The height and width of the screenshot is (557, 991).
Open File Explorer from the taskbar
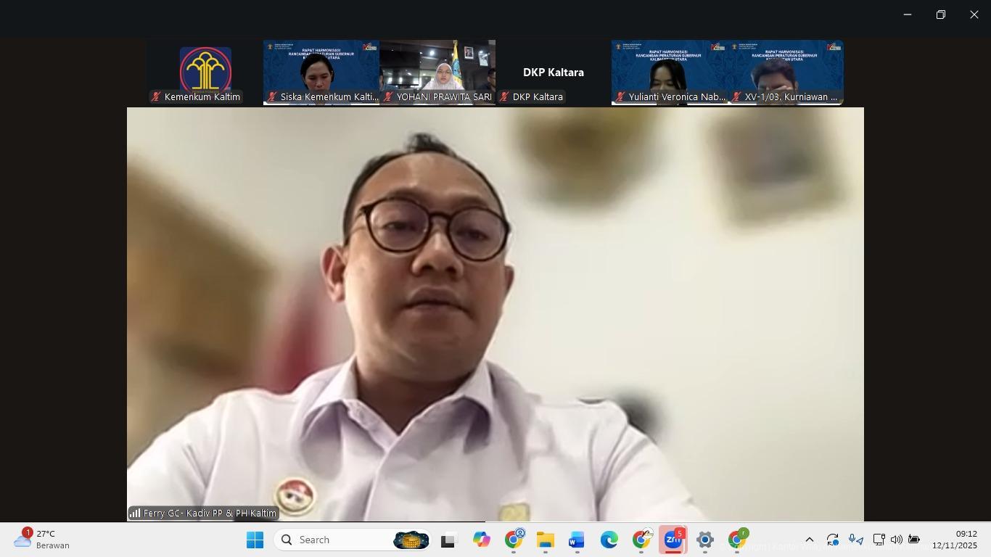click(545, 540)
